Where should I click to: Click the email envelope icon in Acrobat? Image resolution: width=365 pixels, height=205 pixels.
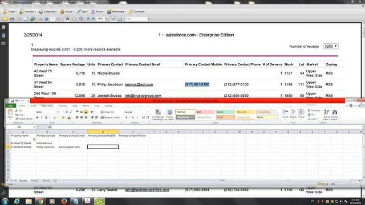click(26, 19)
